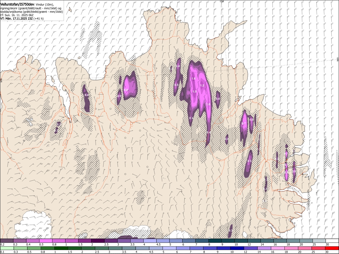Select the bright pink top-row swatch starting at 0.5

(46, 240)
